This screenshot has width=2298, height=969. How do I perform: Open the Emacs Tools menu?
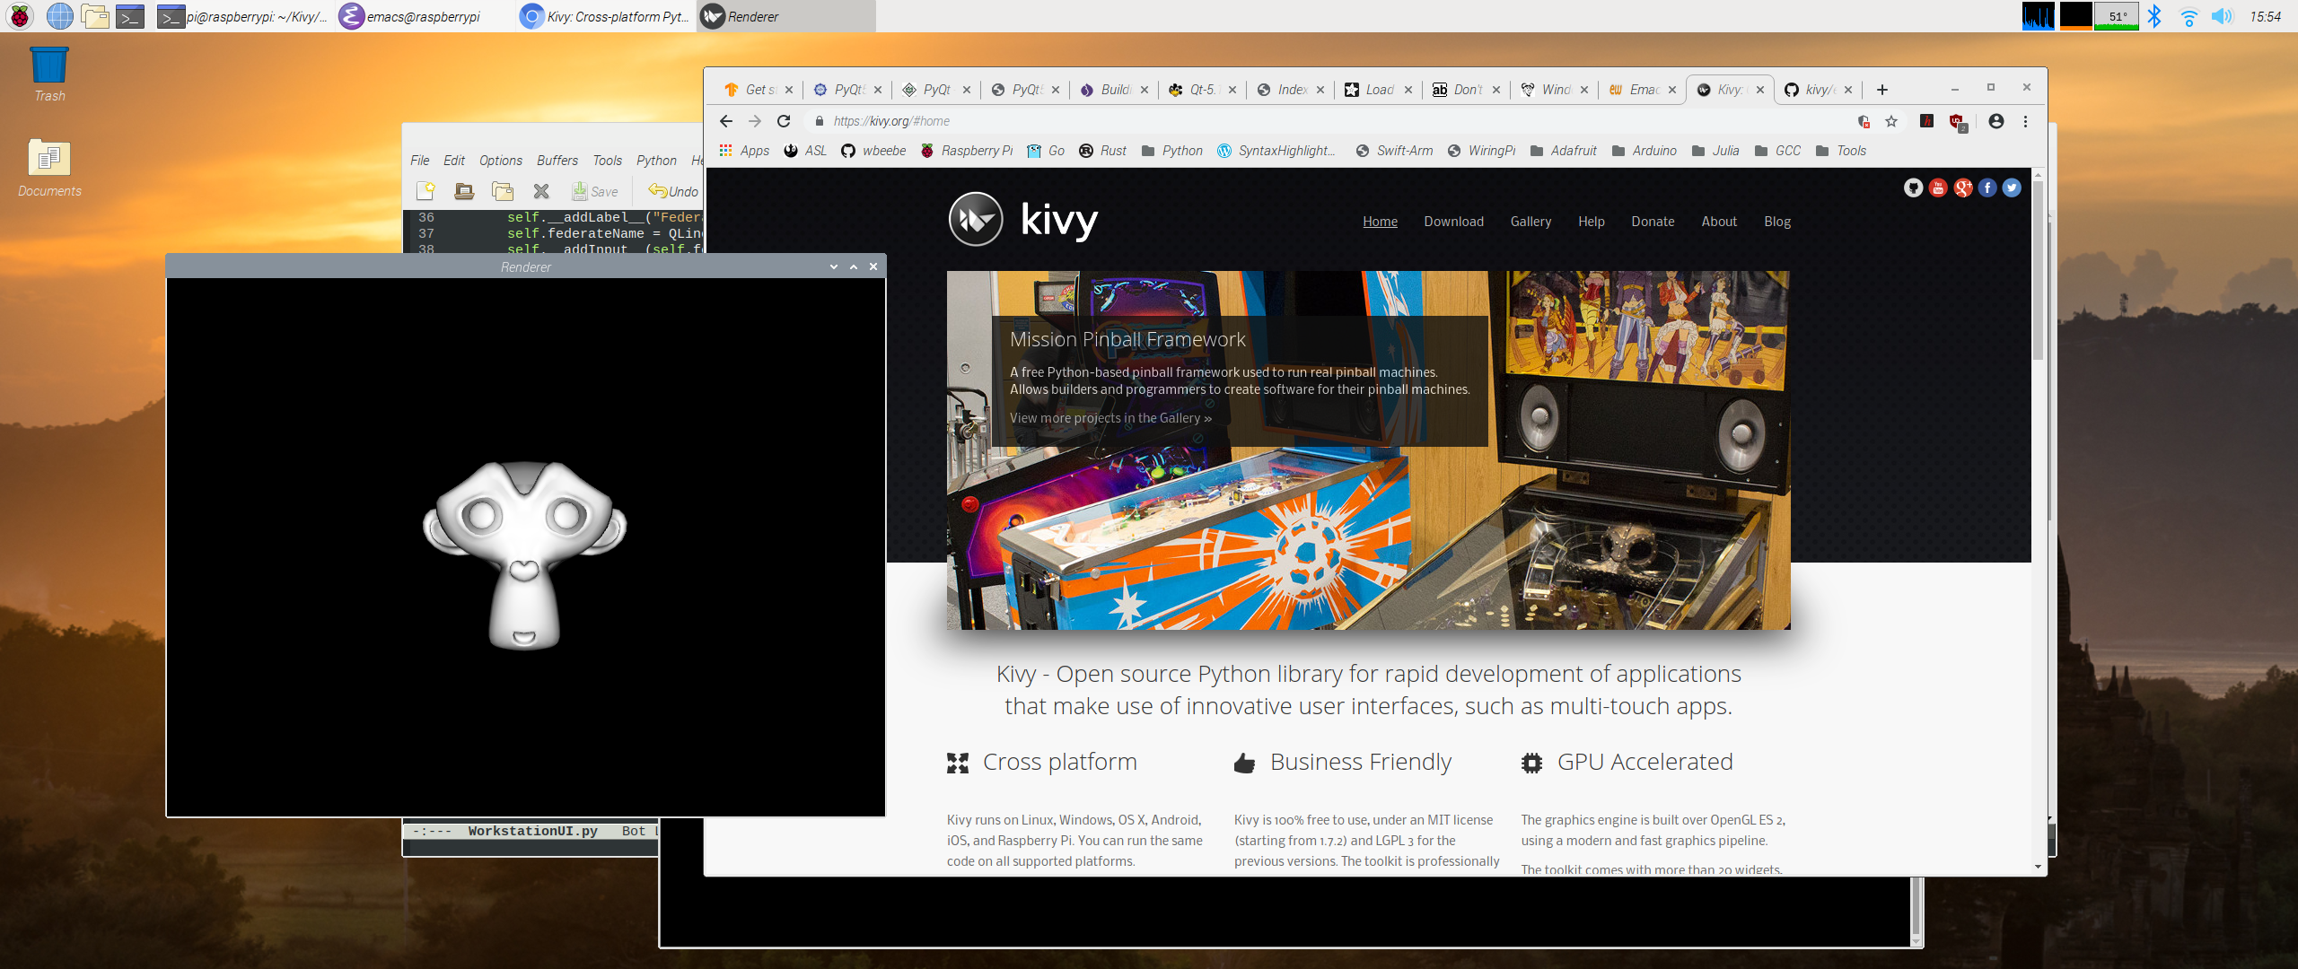point(608,161)
